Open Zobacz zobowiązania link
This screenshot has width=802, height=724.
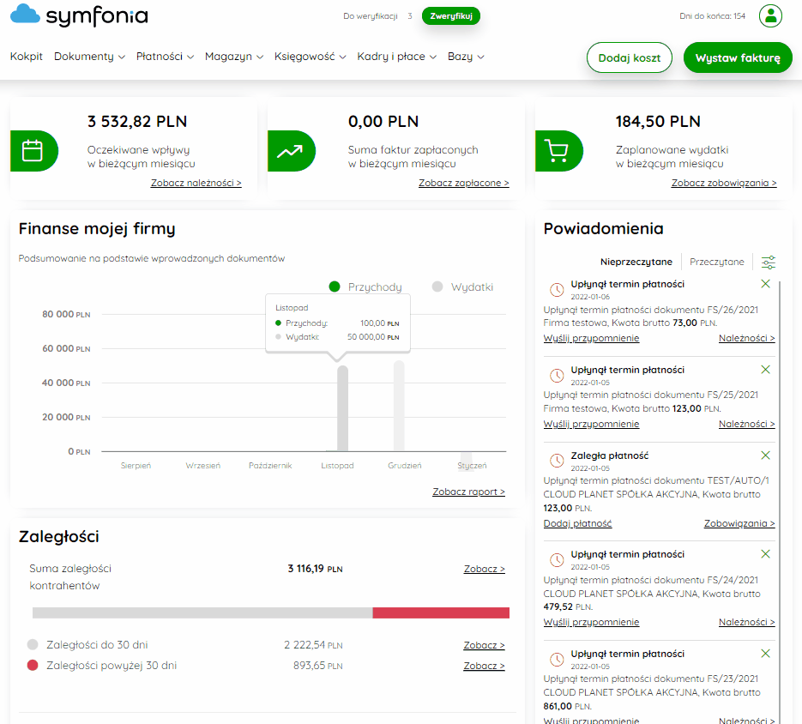pyautogui.click(x=724, y=183)
